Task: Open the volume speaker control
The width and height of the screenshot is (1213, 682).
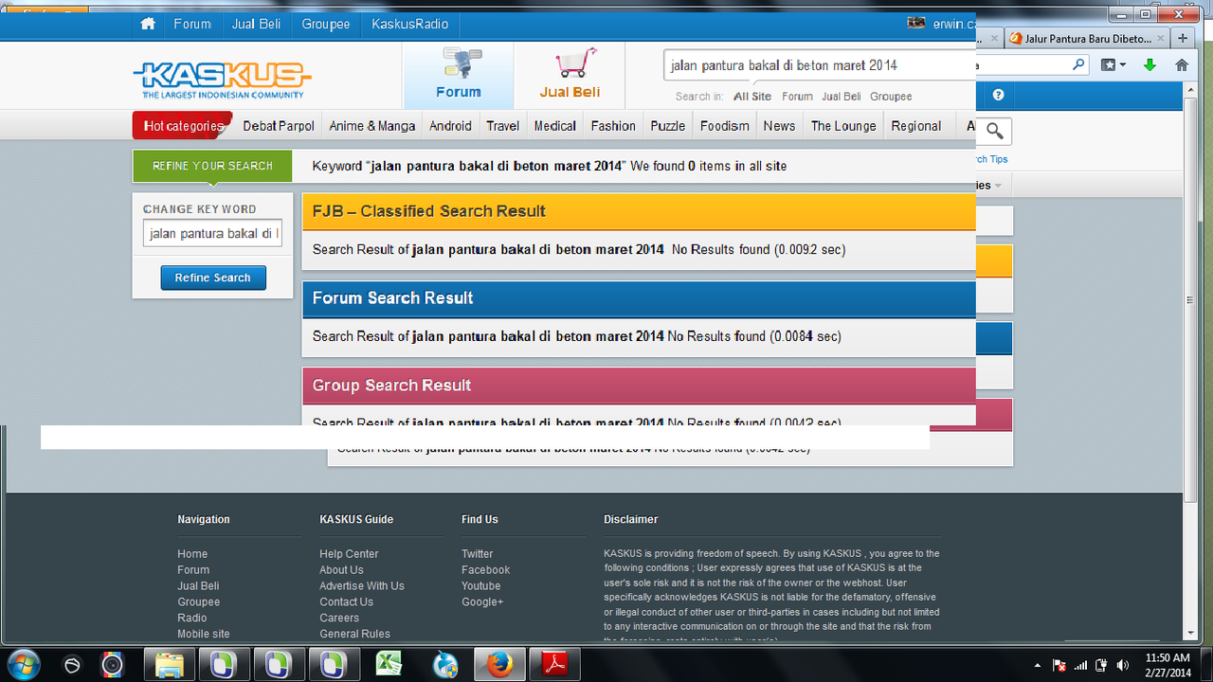Action: (1123, 665)
